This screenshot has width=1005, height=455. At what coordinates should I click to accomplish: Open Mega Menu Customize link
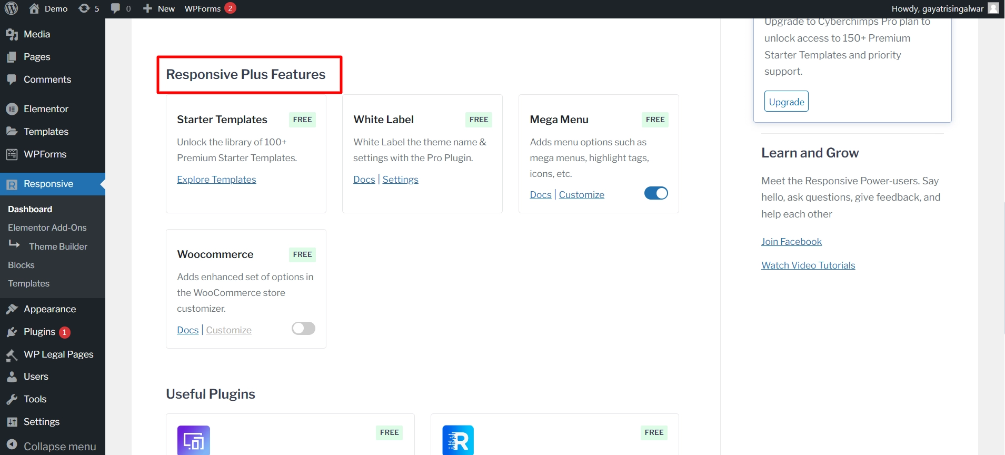[x=581, y=195]
